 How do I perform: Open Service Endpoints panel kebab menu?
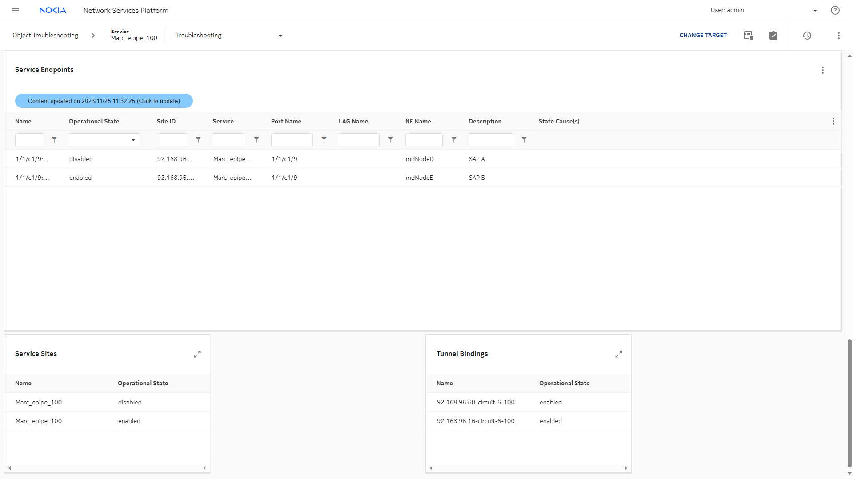tap(822, 70)
